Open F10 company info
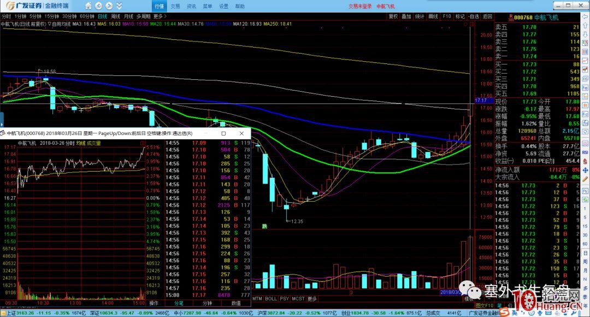 [447, 16]
